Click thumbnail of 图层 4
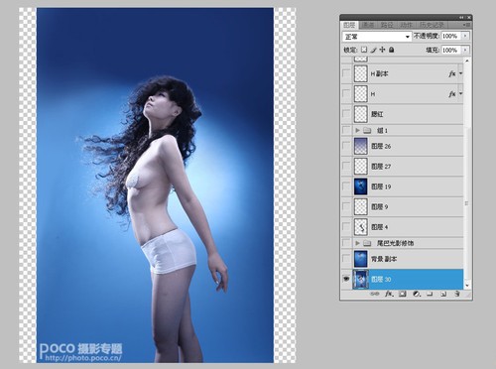Viewport: 496px width, 369px height. click(360, 227)
